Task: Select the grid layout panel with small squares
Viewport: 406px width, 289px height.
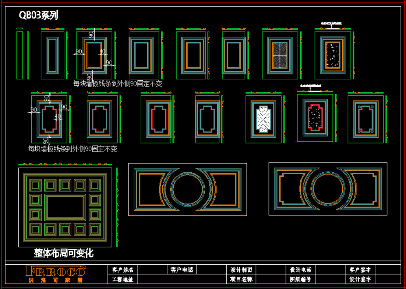Action: coord(65,208)
